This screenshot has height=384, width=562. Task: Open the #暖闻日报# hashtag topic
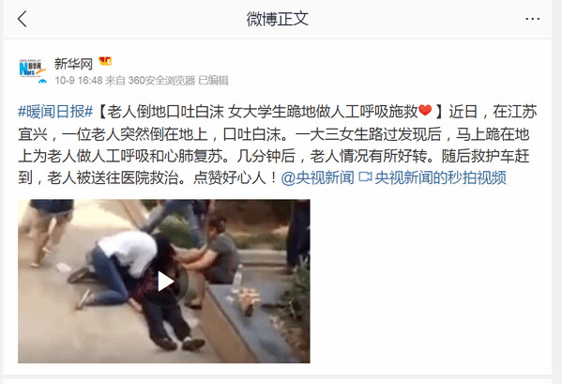[55, 112]
